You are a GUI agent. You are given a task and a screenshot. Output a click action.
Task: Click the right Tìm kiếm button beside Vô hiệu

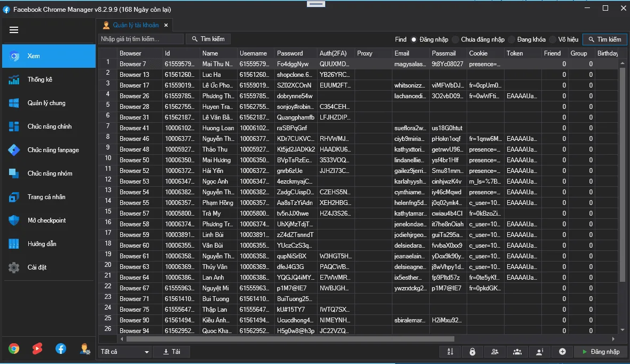pos(605,39)
